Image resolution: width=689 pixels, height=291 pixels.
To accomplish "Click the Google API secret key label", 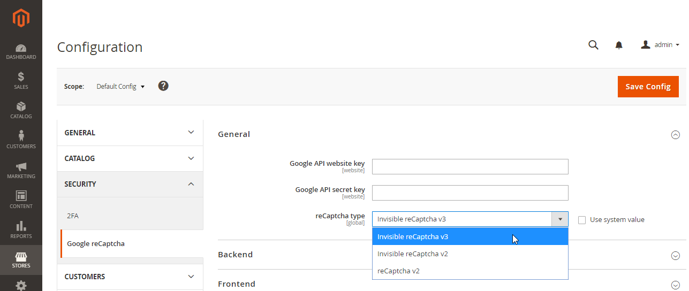I will click(x=330, y=189).
